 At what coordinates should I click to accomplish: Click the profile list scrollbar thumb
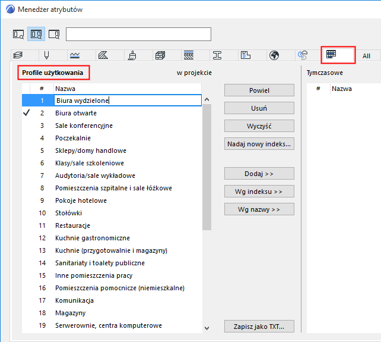click(207, 167)
